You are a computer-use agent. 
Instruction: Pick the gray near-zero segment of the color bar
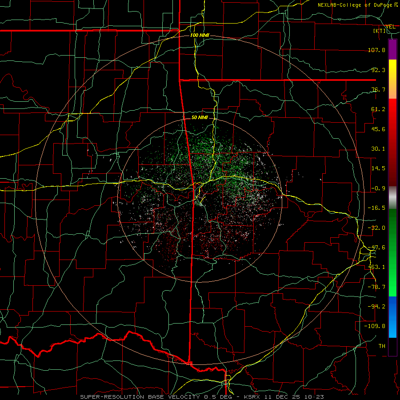(x=392, y=198)
